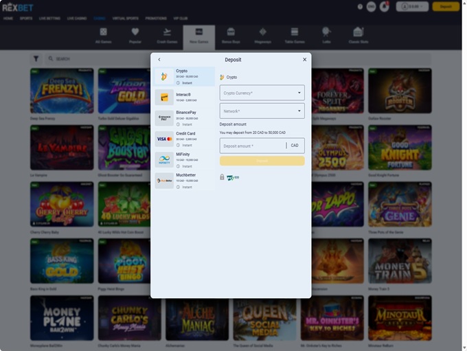Click the game Search field
The image size is (467, 351).
point(98,58)
